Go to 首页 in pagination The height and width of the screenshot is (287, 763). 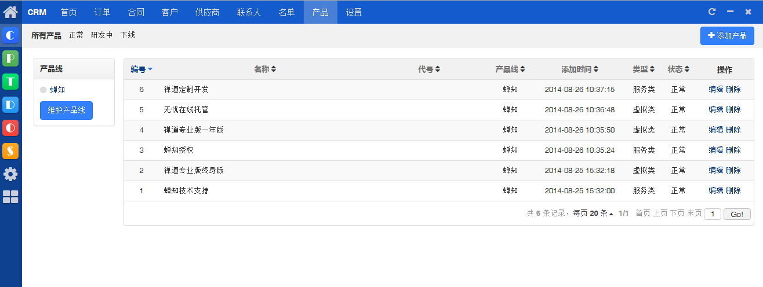(x=643, y=214)
